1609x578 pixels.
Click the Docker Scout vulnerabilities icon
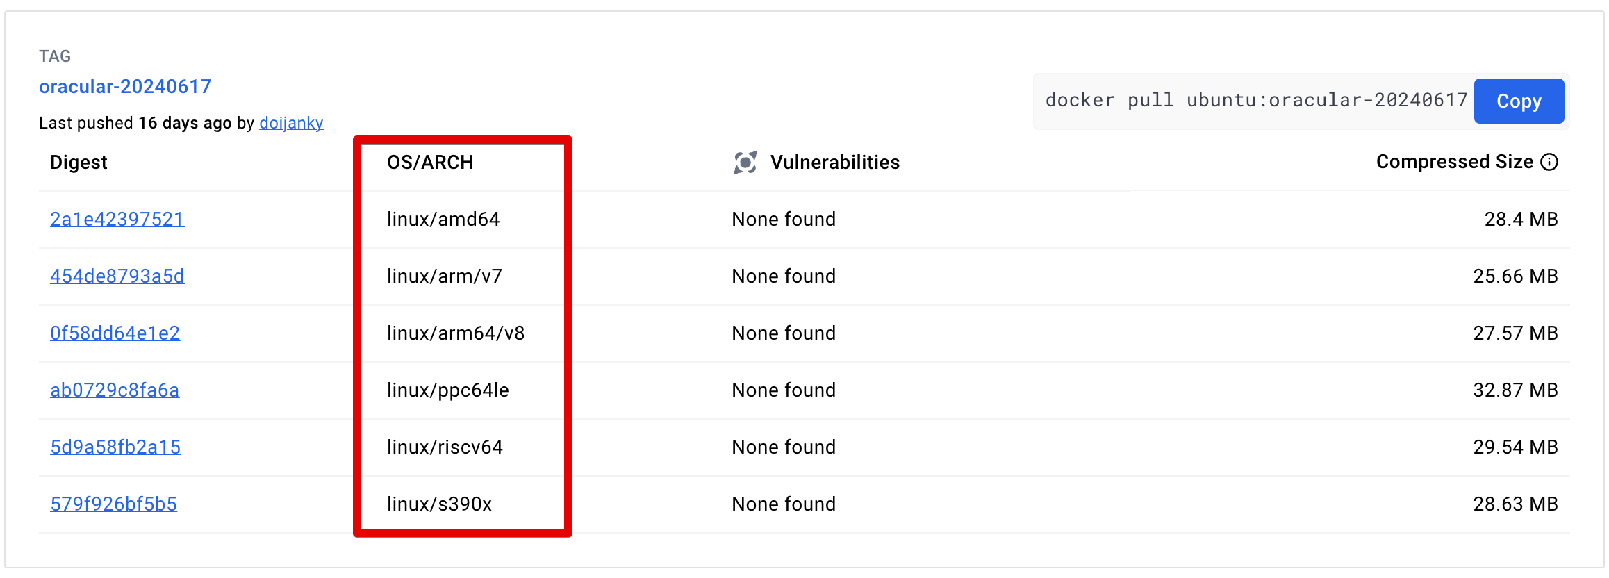point(744,161)
